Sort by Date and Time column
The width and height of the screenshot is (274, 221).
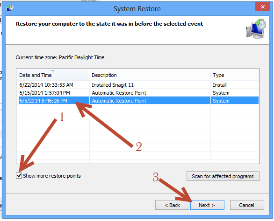point(53,75)
